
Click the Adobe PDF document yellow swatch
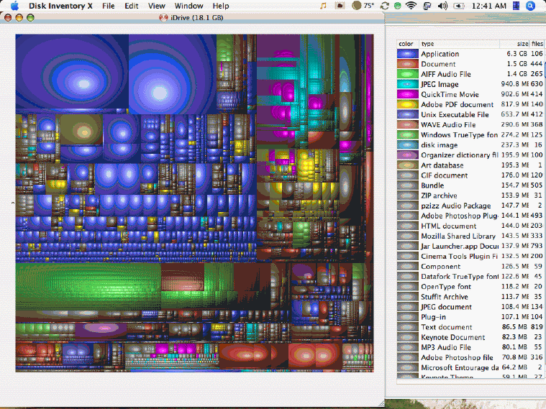coord(408,104)
